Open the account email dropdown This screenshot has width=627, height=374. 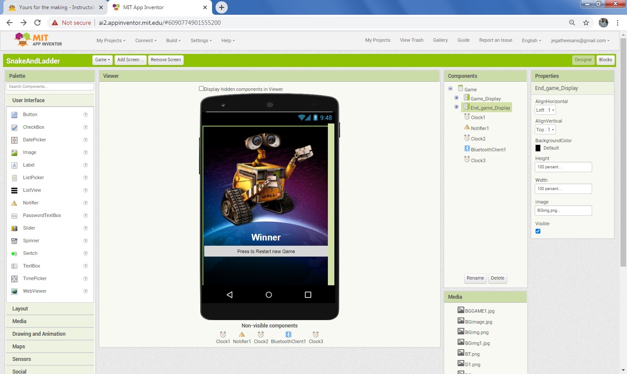point(580,40)
